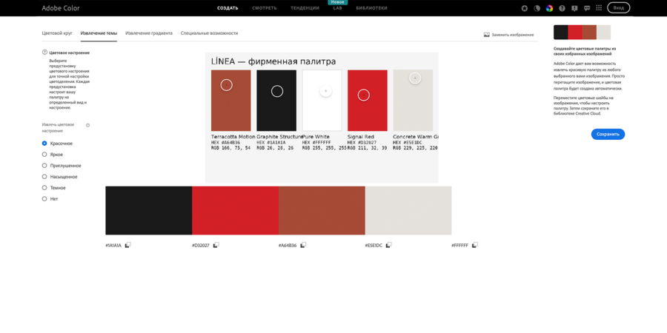Open Специальные возможности tab
667x333 pixels.
coord(209,33)
